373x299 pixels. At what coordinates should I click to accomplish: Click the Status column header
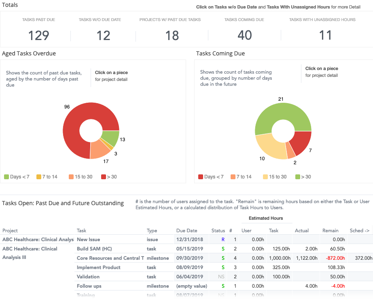pyautogui.click(x=218, y=231)
